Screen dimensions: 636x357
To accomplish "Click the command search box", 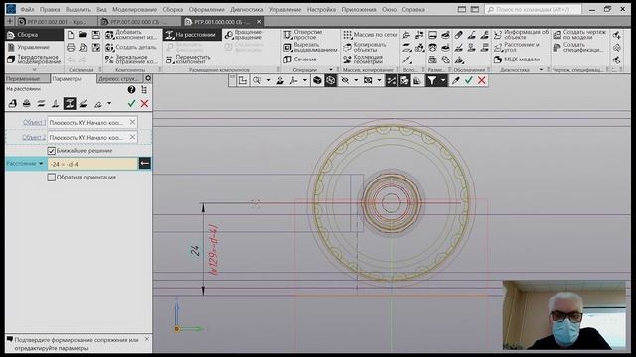I will click(x=533, y=9).
